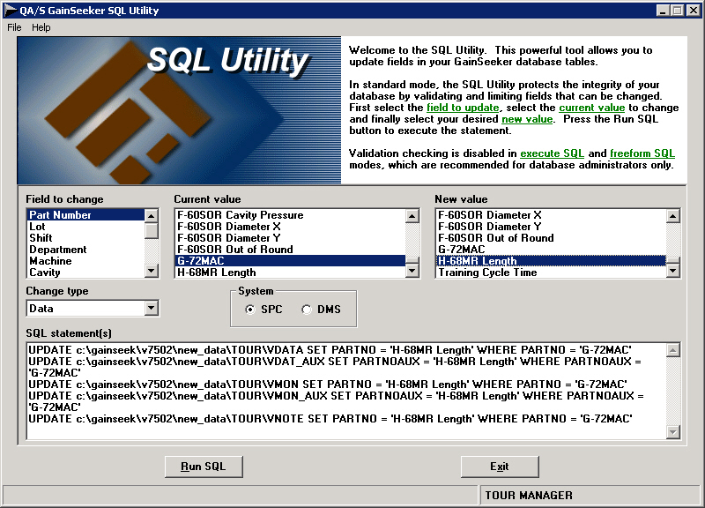Click inside the SQL statement(s) text area
Image resolution: width=705 pixels, height=508 pixels.
tap(344, 428)
